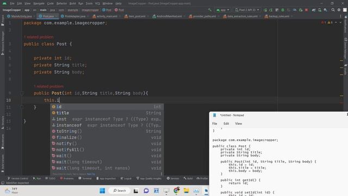Switch to the MainActivity.java tab
348x196 pixels.
pyautogui.click(x=21, y=16)
